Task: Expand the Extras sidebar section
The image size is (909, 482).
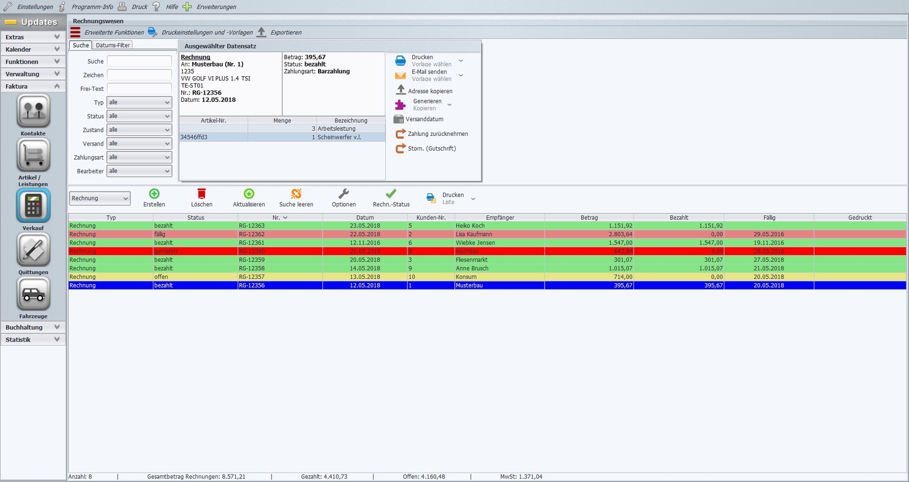Action: (x=33, y=37)
